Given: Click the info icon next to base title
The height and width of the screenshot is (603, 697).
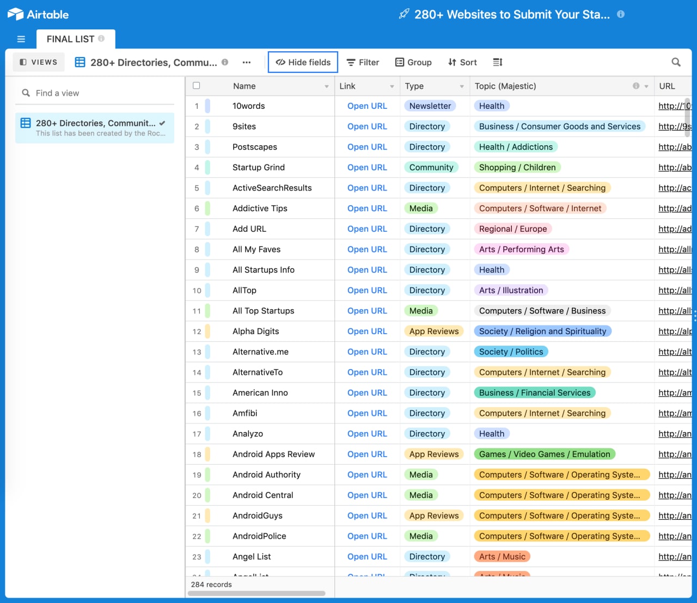Looking at the screenshot, I should 621,14.
